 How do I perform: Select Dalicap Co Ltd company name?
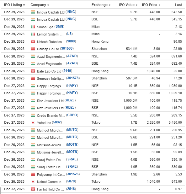tap(48, 49)
